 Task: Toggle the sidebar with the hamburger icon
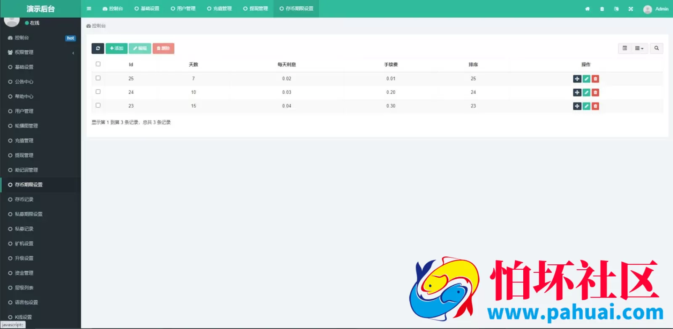pyautogui.click(x=89, y=8)
